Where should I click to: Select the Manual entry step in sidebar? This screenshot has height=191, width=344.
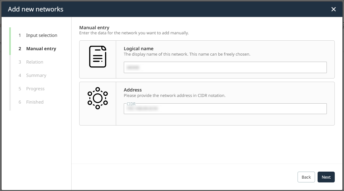(41, 49)
